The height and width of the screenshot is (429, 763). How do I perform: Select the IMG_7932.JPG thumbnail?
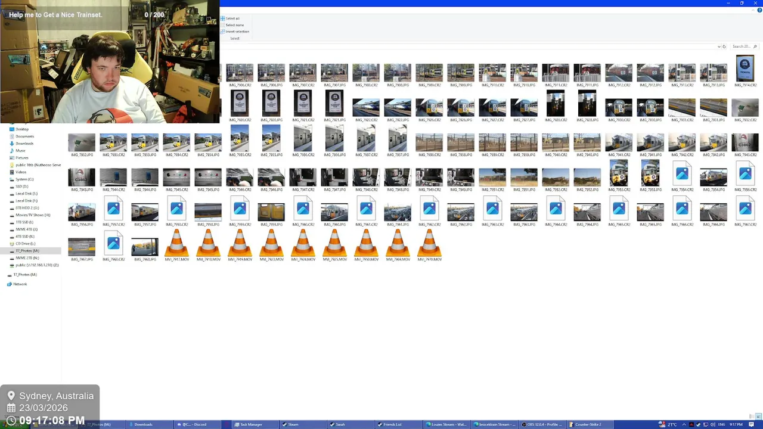[x=82, y=142]
